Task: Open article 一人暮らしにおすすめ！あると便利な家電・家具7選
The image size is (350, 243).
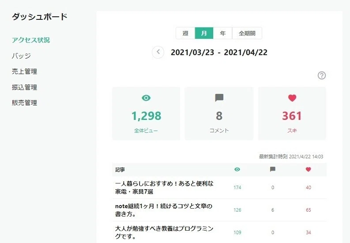Action: [164, 187]
